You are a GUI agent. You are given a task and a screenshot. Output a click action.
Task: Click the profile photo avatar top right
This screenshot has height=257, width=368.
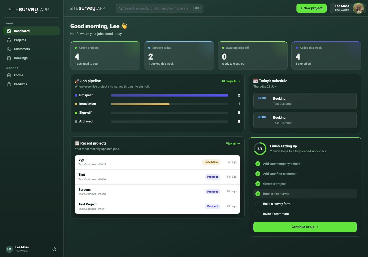click(x=358, y=8)
